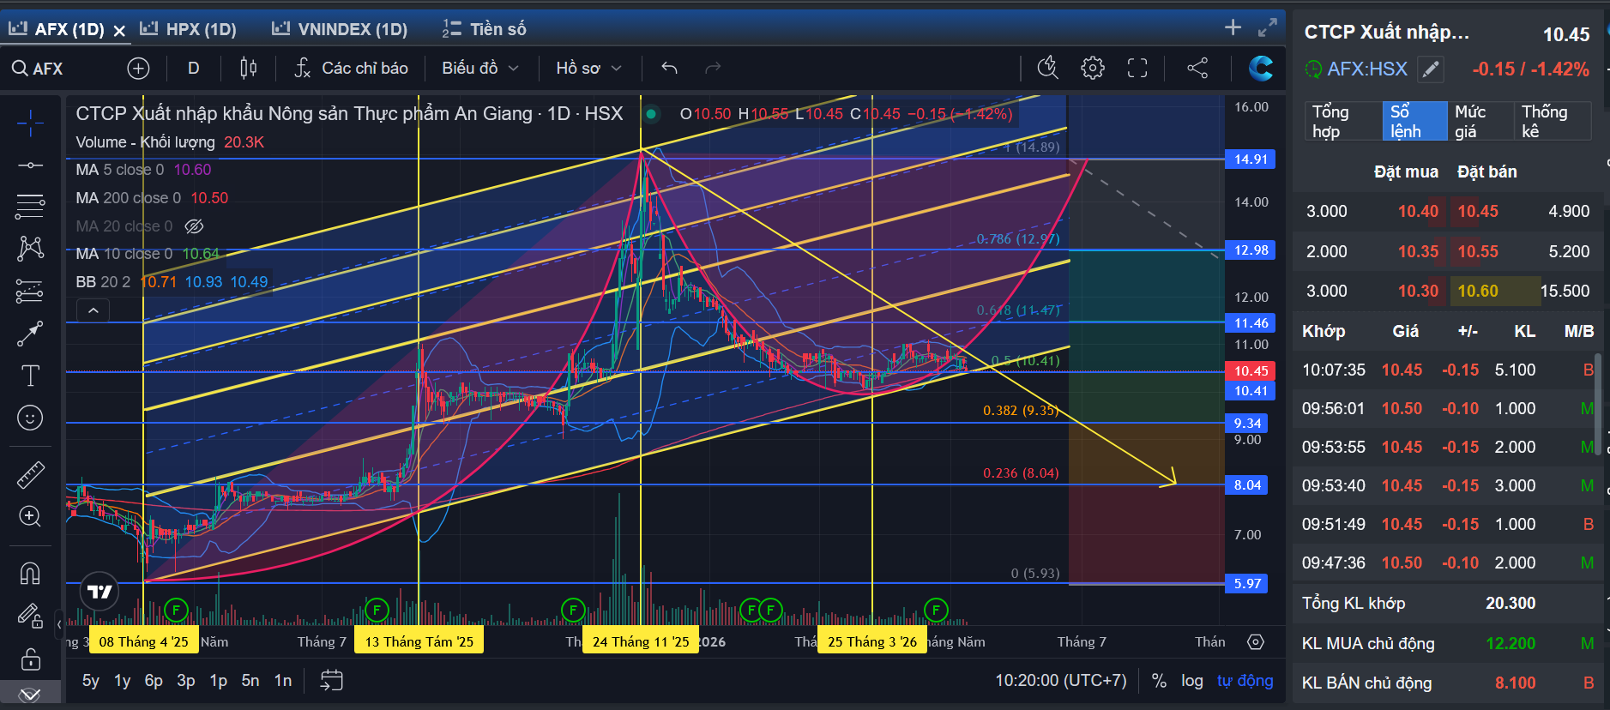
Task: Open the Fibonacci retracement tools
Action: tap(30, 206)
